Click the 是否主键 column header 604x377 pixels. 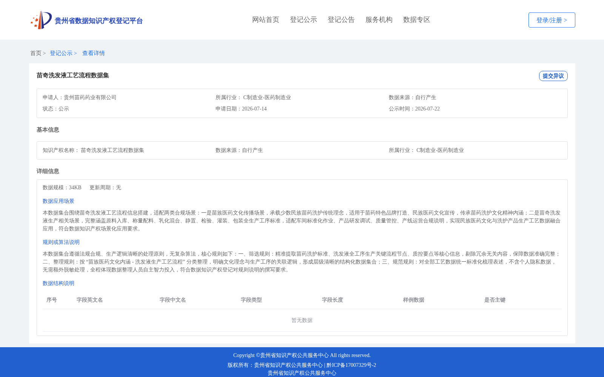tap(495, 300)
